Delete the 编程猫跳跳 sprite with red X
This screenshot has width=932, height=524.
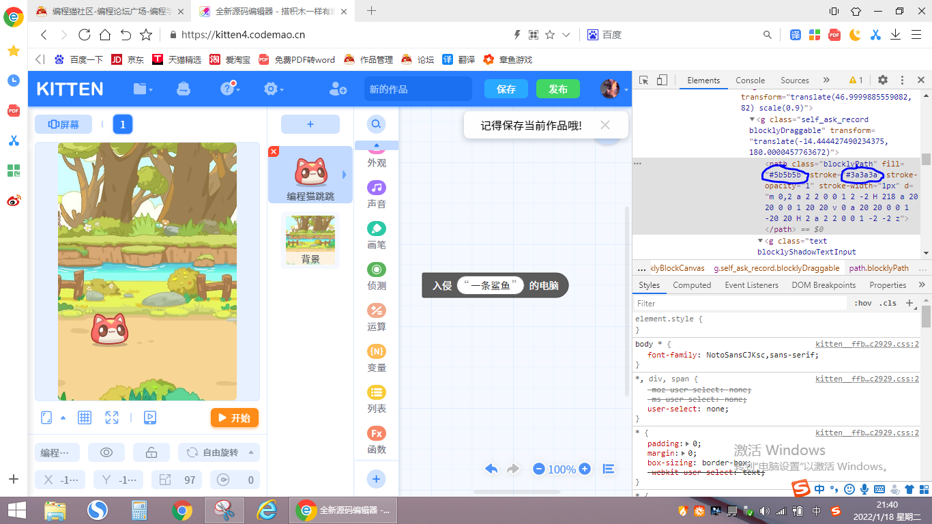click(274, 151)
